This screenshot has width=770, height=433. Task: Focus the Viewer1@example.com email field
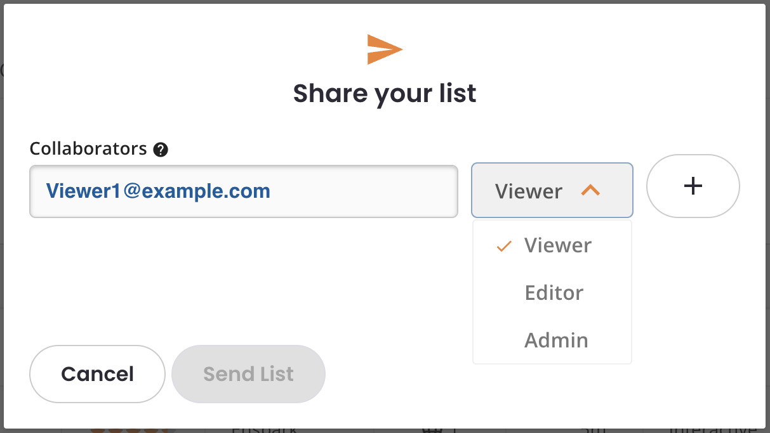tap(244, 191)
